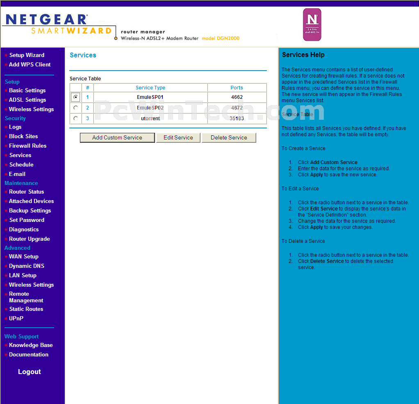The width and height of the screenshot is (419, 404).
Task: Open the Schedule page
Action: (x=21, y=164)
